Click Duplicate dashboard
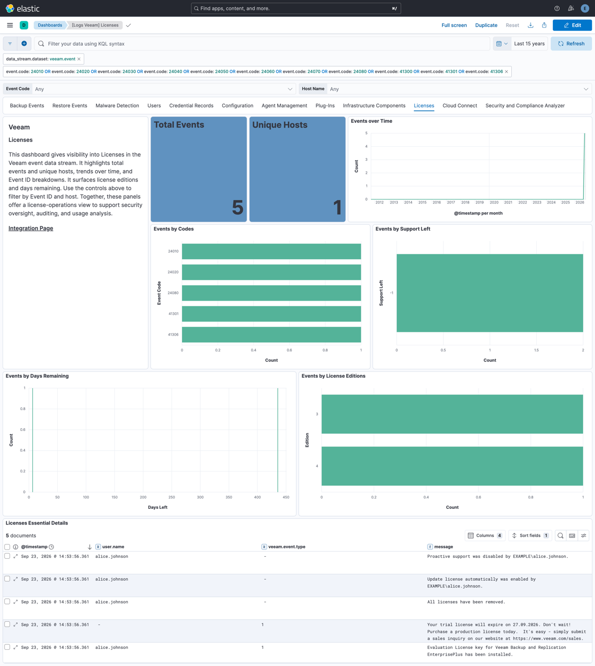 pyautogui.click(x=486, y=25)
